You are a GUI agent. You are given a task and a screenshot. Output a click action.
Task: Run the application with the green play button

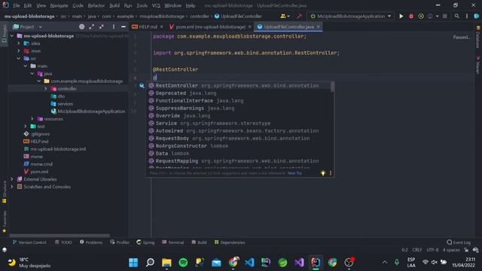(401, 16)
